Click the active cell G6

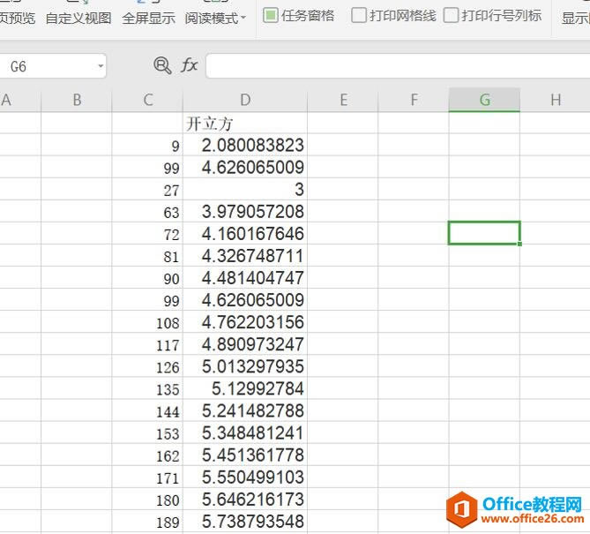click(484, 233)
